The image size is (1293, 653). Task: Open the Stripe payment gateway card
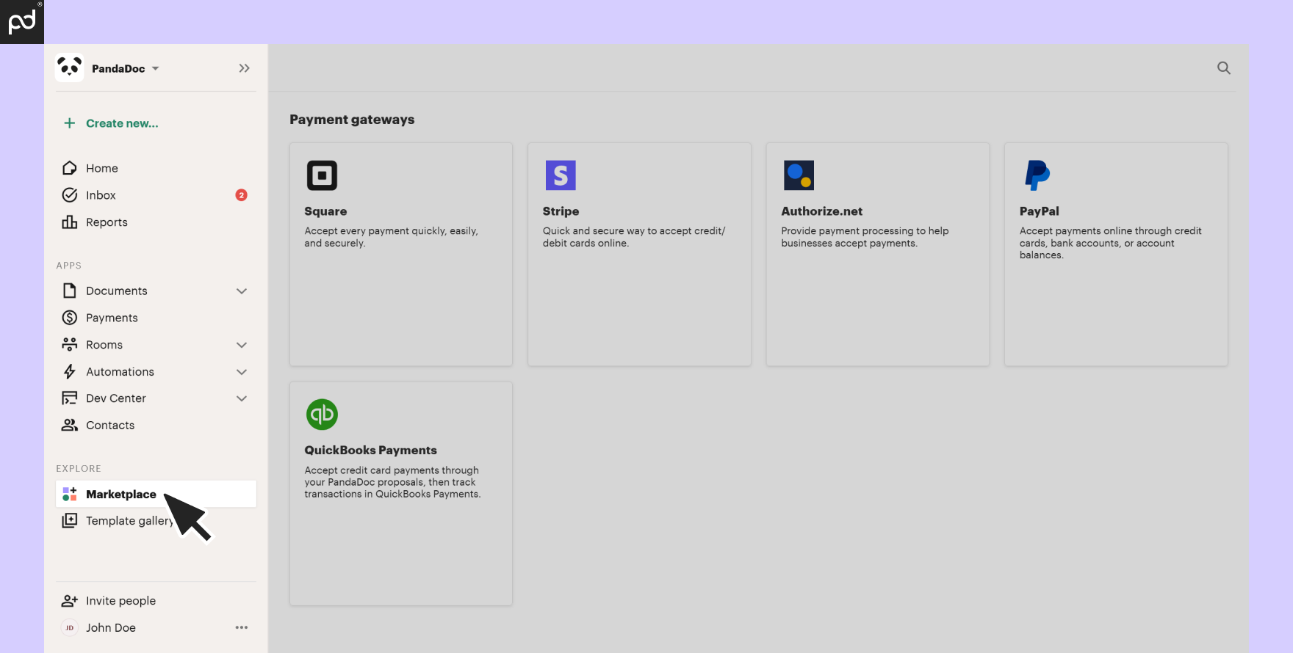639,255
